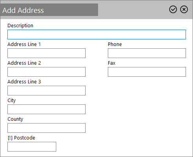This screenshot has height=157, width=193.
Task: Select the Address Line 2 input box
Action: pyautogui.click(x=46, y=72)
